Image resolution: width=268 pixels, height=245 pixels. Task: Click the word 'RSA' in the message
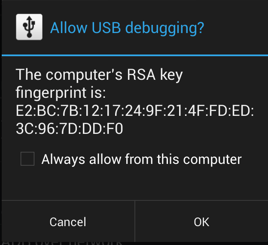(141, 75)
